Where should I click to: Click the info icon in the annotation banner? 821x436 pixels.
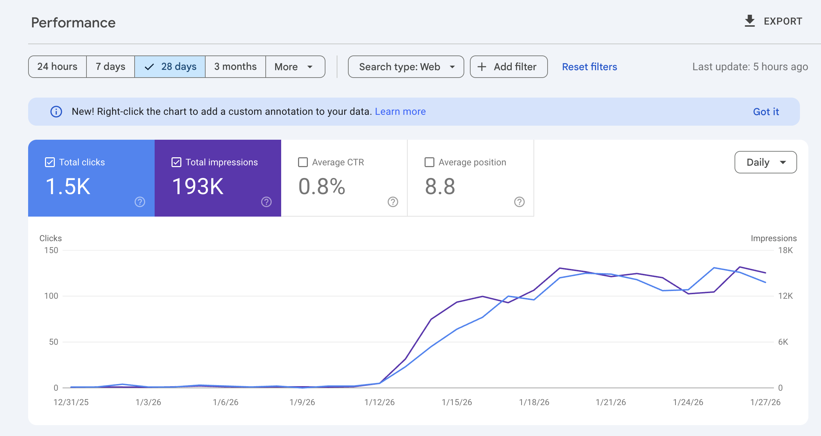tap(56, 111)
